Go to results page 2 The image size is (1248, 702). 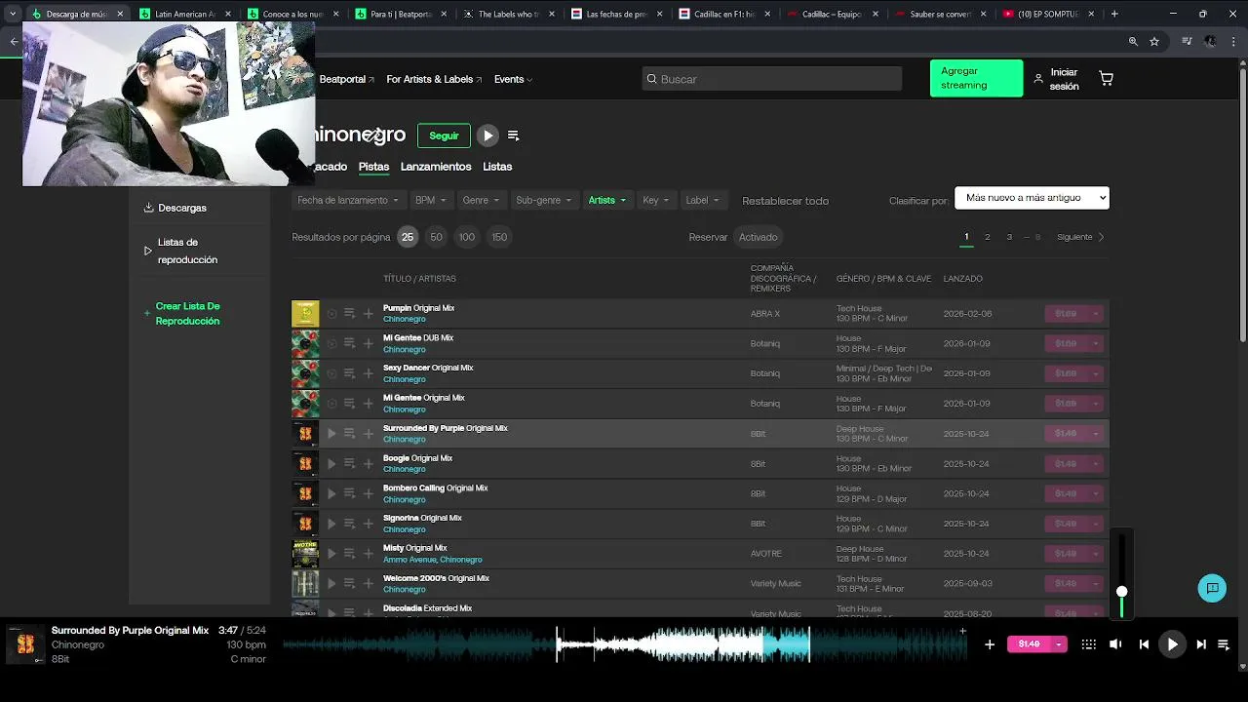pyautogui.click(x=987, y=237)
